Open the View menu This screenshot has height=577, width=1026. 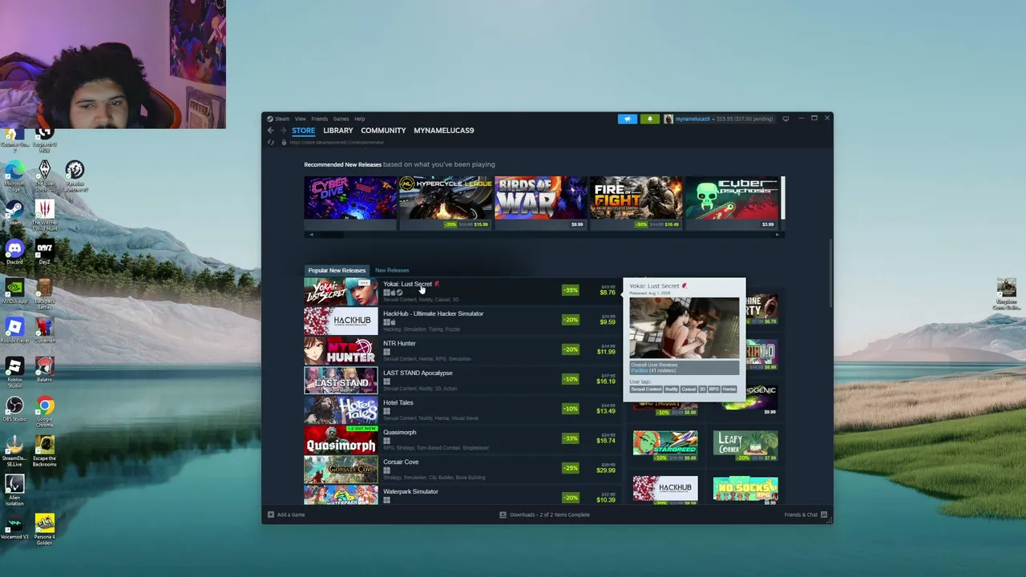point(301,119)
